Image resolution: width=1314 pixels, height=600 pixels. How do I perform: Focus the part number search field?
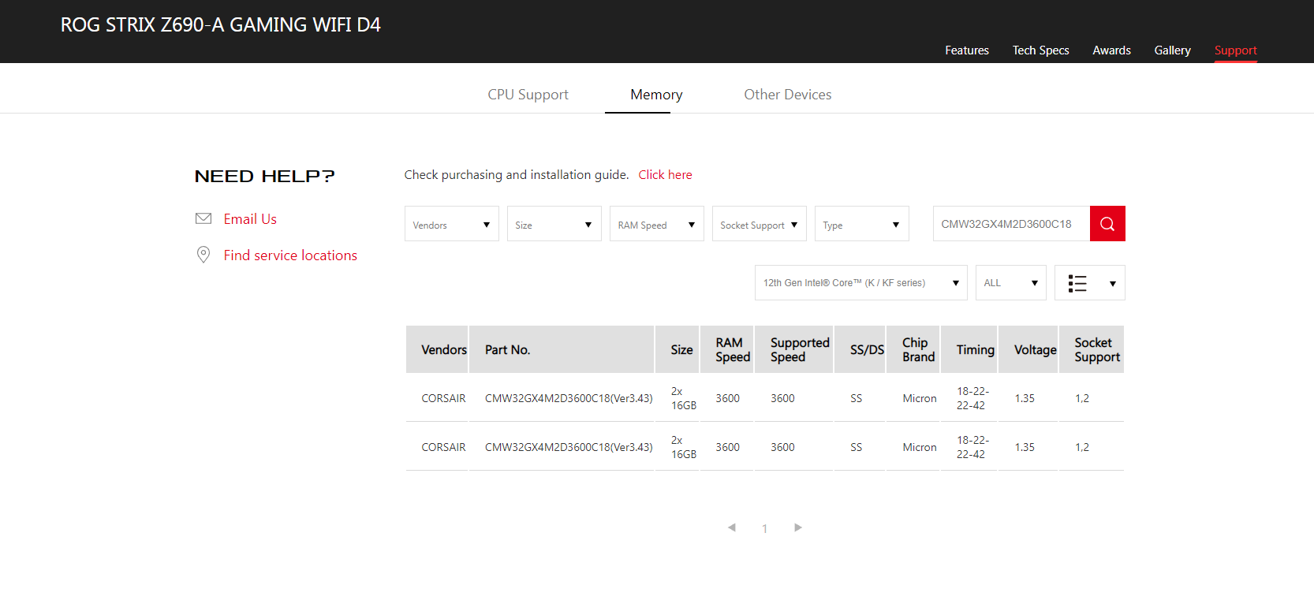tap(1010, 224)
